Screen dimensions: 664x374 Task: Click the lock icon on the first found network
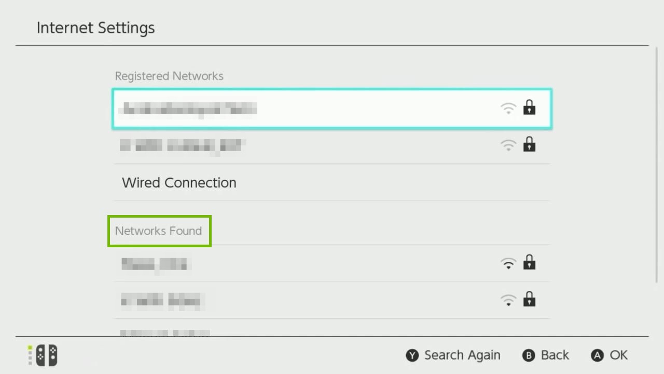pos(529,263)
